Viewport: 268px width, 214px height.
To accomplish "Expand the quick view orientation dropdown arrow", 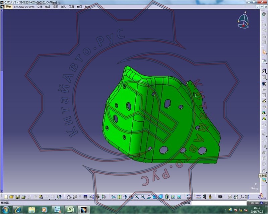I will coord(163,199).
